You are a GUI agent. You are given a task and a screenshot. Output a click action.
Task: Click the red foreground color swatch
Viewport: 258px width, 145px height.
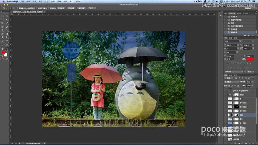click(x=3, y=53)
